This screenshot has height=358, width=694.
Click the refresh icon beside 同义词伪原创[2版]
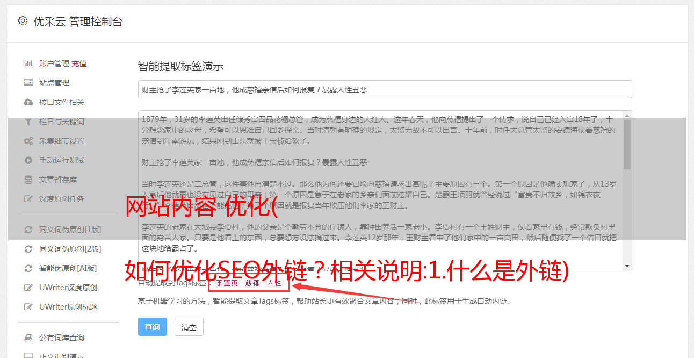pos(28,249)
